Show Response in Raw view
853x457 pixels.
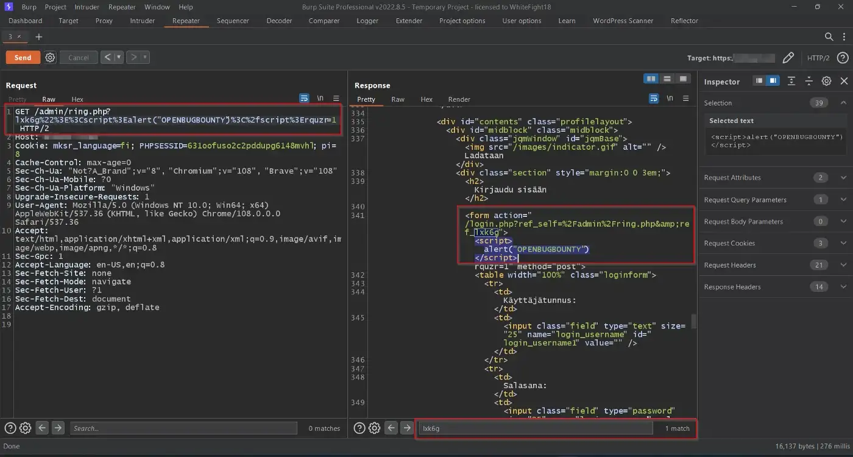point(398,99)
